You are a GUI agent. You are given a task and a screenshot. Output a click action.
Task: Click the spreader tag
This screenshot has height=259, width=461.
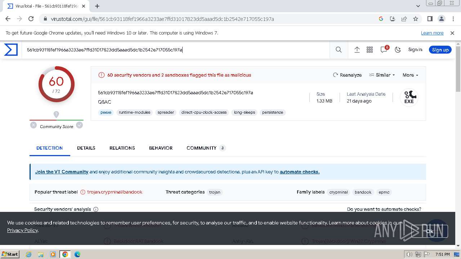(166, 112)
